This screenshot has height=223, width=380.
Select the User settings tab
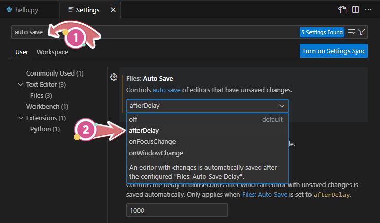coord(22,52)
